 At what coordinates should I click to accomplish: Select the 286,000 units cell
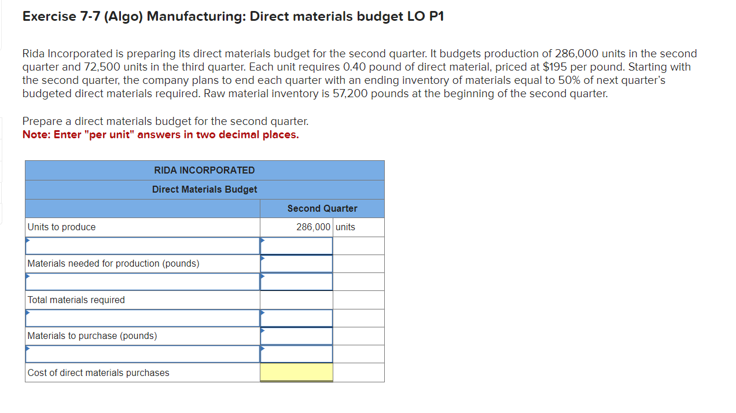pos(296,227)
